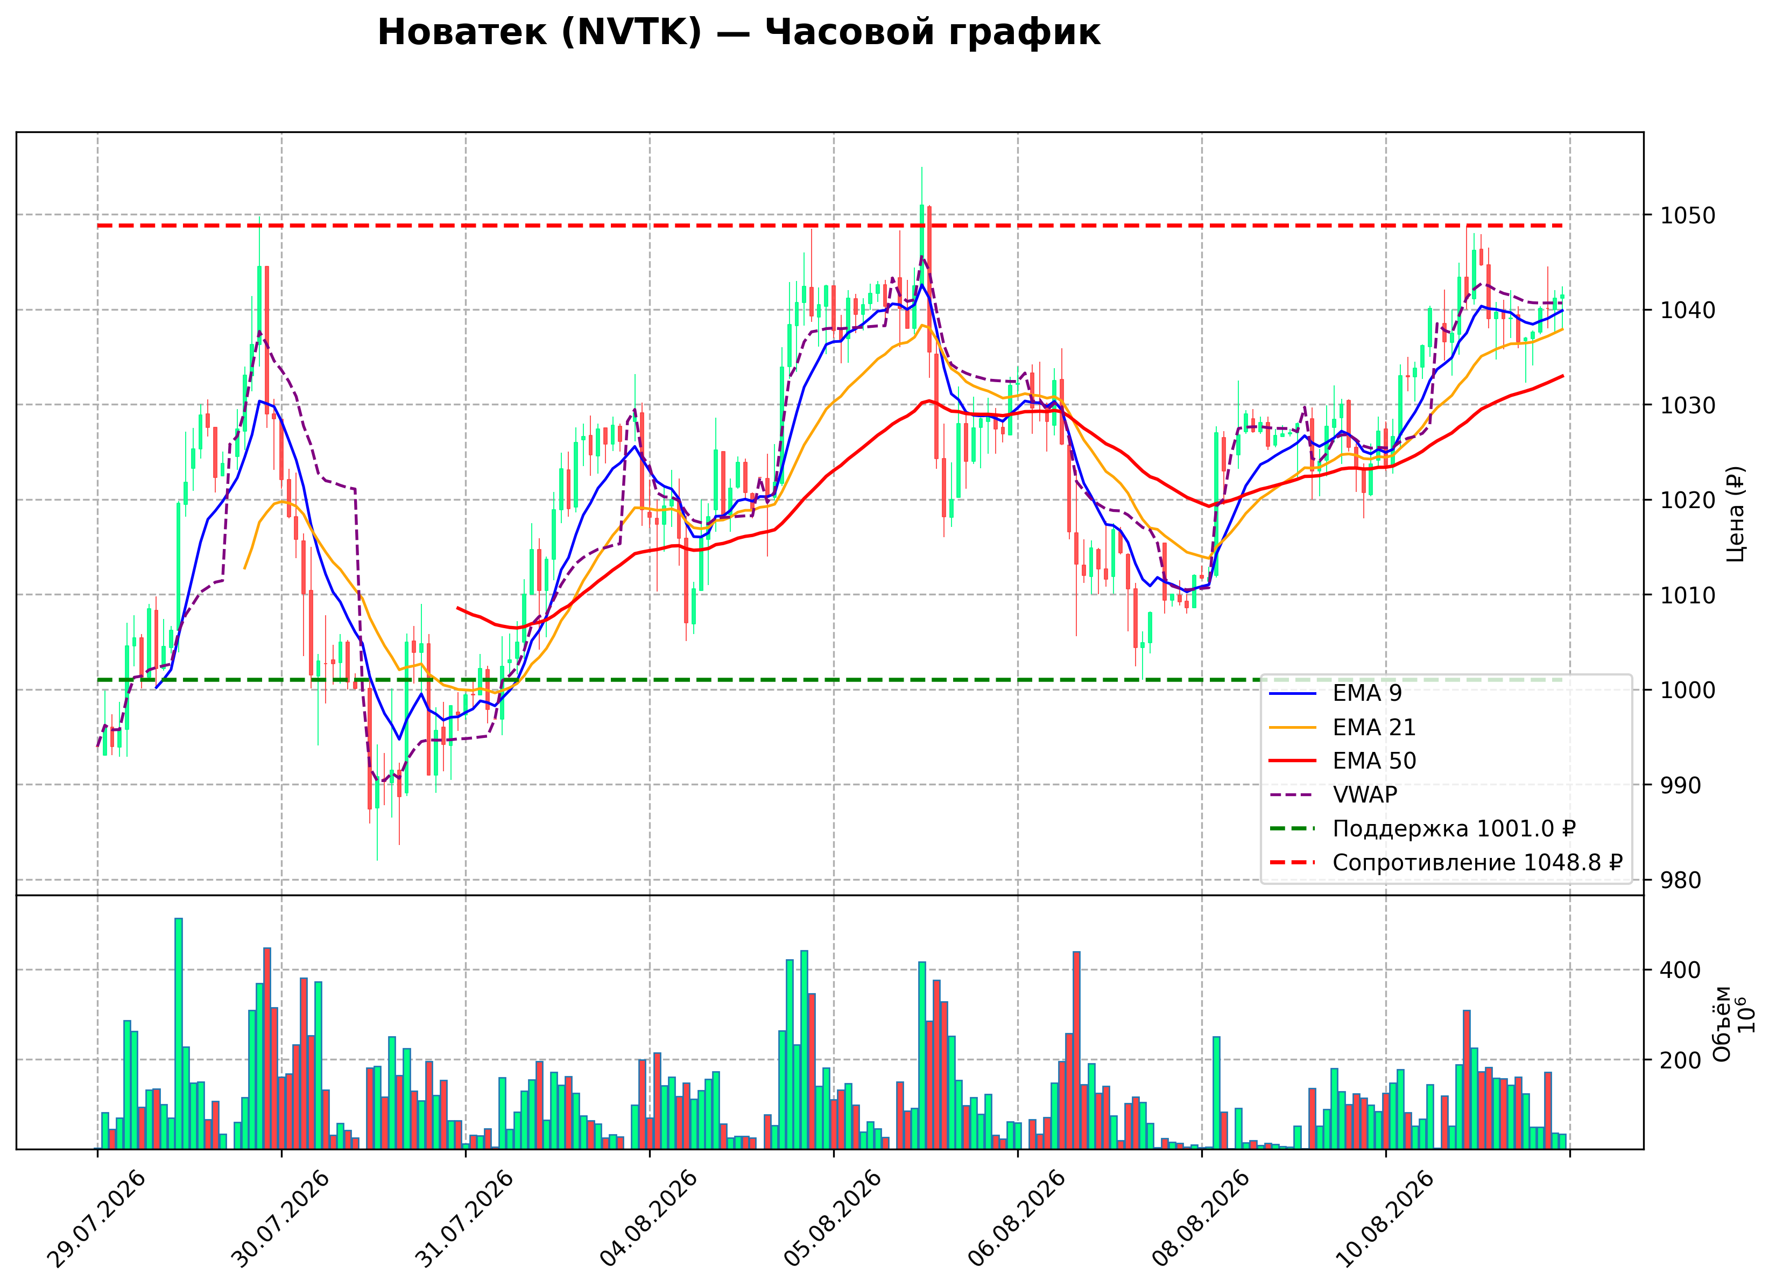Image resolution: width=1776 pixels, height=1288 pixels.
Task: Click the date label 31.07.2026
Action: 465,1219
